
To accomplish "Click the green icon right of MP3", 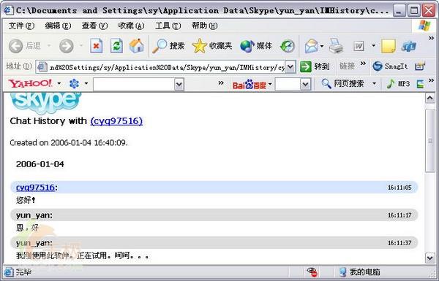I will coord(420,84).
